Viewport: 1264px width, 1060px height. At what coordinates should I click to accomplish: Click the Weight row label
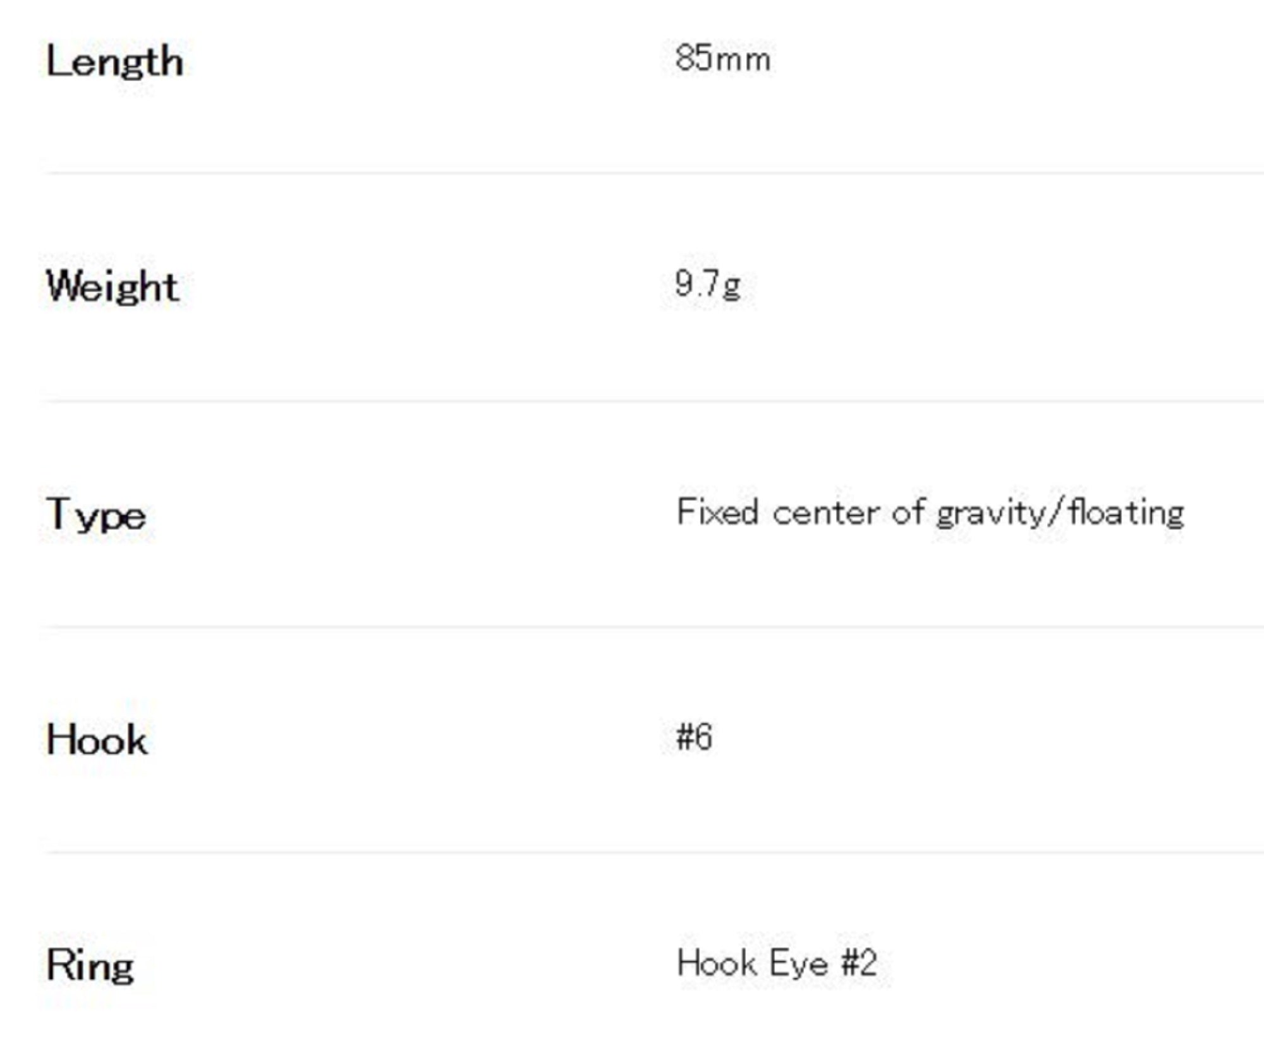point(112,287)
